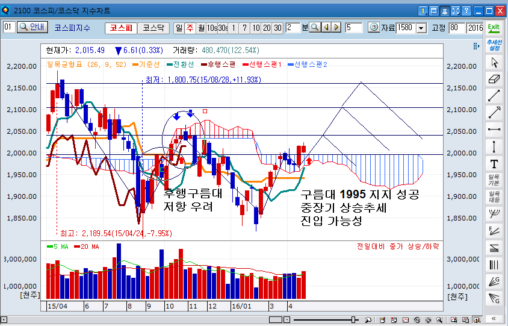Select the arrow pointer tool in sidebar
The width and height of the screenshot is (508, 326).
coord(494,62)
